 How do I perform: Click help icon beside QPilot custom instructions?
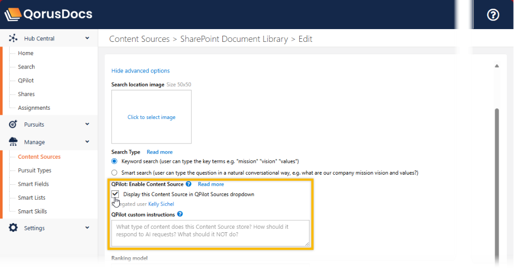[x=180, y=214]
